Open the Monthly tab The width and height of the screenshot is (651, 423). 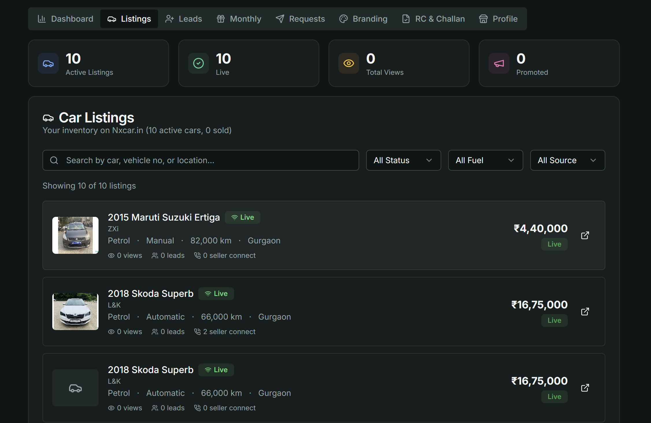click(239, 19)
